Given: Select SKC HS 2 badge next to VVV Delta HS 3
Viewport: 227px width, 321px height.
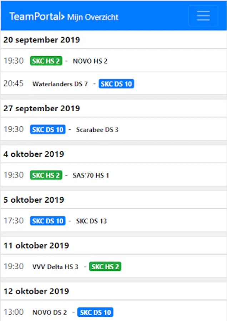Looking at the screenshot, I should (x=105, y=266).
